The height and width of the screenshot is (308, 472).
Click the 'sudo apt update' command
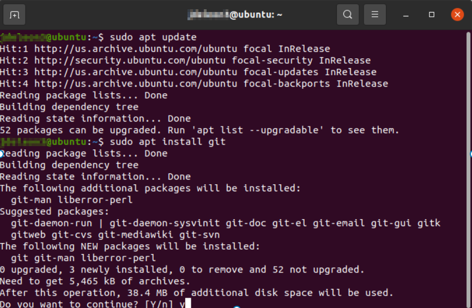pyautogui.click(x=153, y=37)
